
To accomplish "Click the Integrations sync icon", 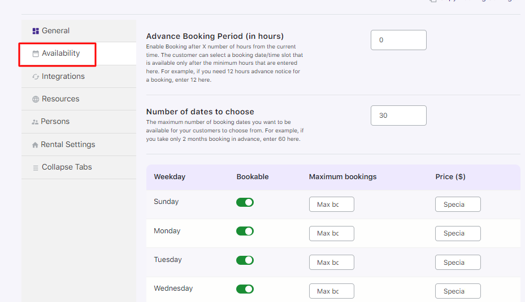I will coord(36,77).
